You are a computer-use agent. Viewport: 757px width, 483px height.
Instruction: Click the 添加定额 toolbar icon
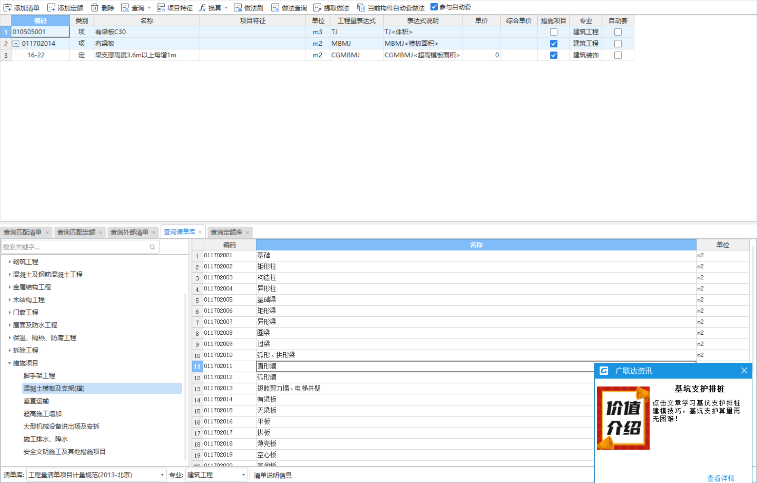(x=51, y=8)
